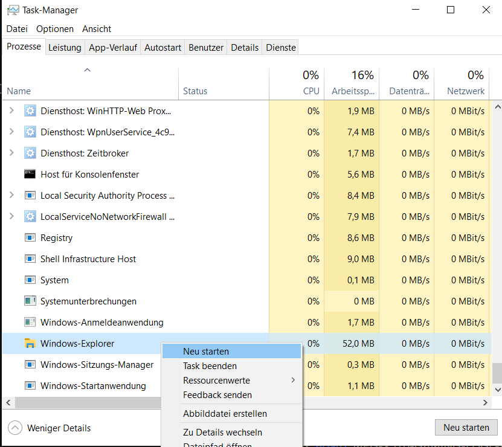Click the Windows-Explorer folder icon
The height and width of the screenshot is (447, 502).
coord(30,343)
